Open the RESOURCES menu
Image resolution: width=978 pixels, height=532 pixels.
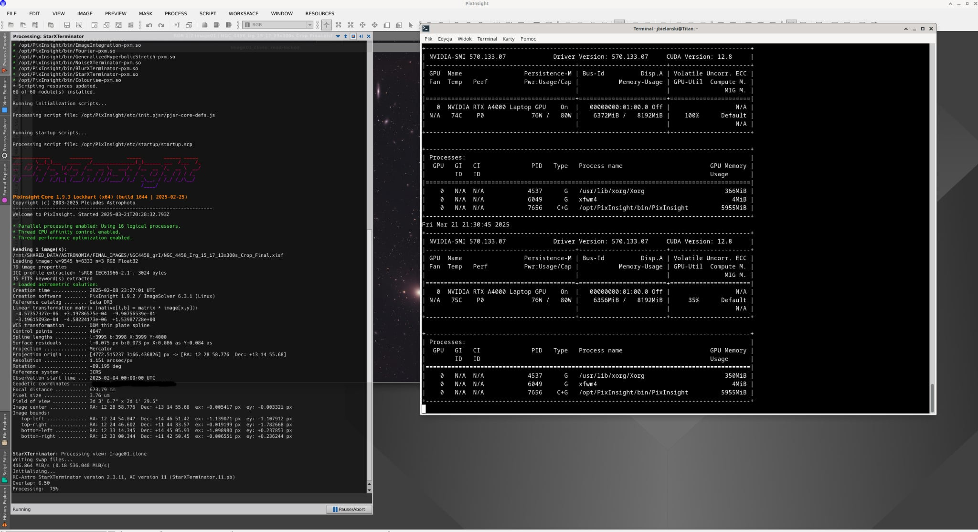319,13
